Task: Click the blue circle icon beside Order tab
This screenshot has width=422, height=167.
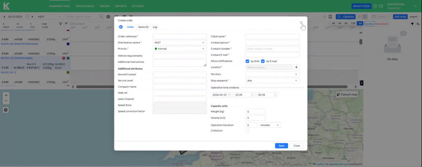Action: 121,27
